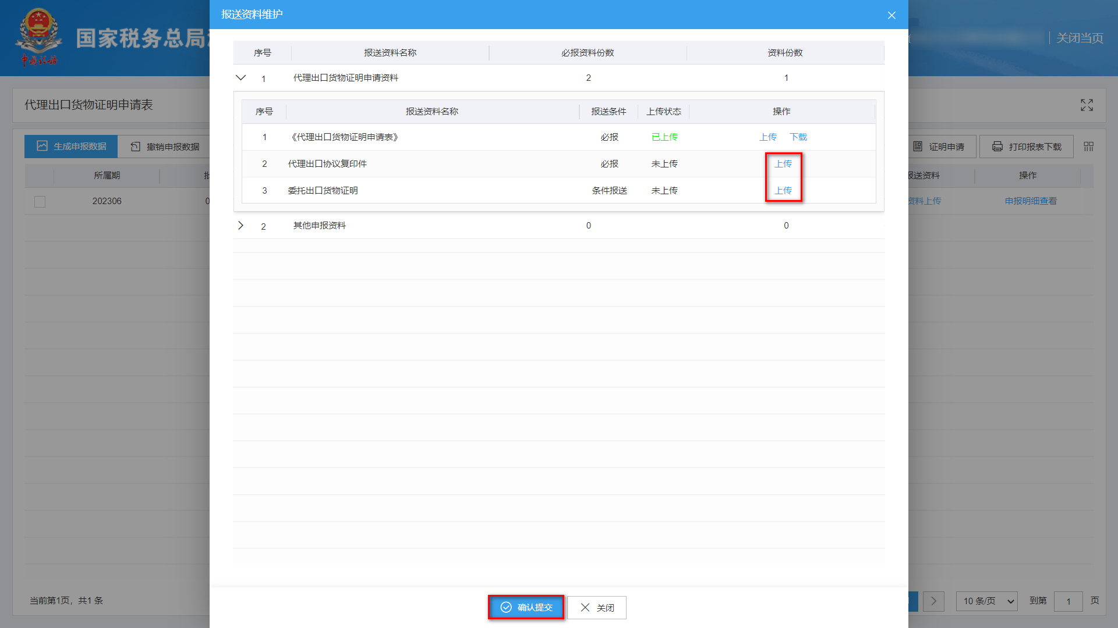Click 上传 for 代理出口协议复印件

coord(783,164)
